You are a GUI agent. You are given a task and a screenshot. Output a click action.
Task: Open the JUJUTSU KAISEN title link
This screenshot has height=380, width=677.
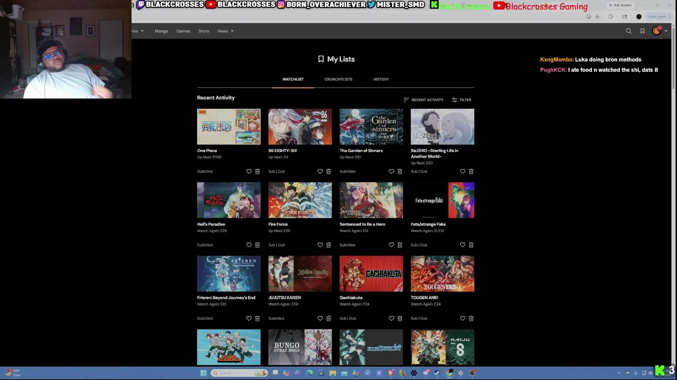[285, 298]
